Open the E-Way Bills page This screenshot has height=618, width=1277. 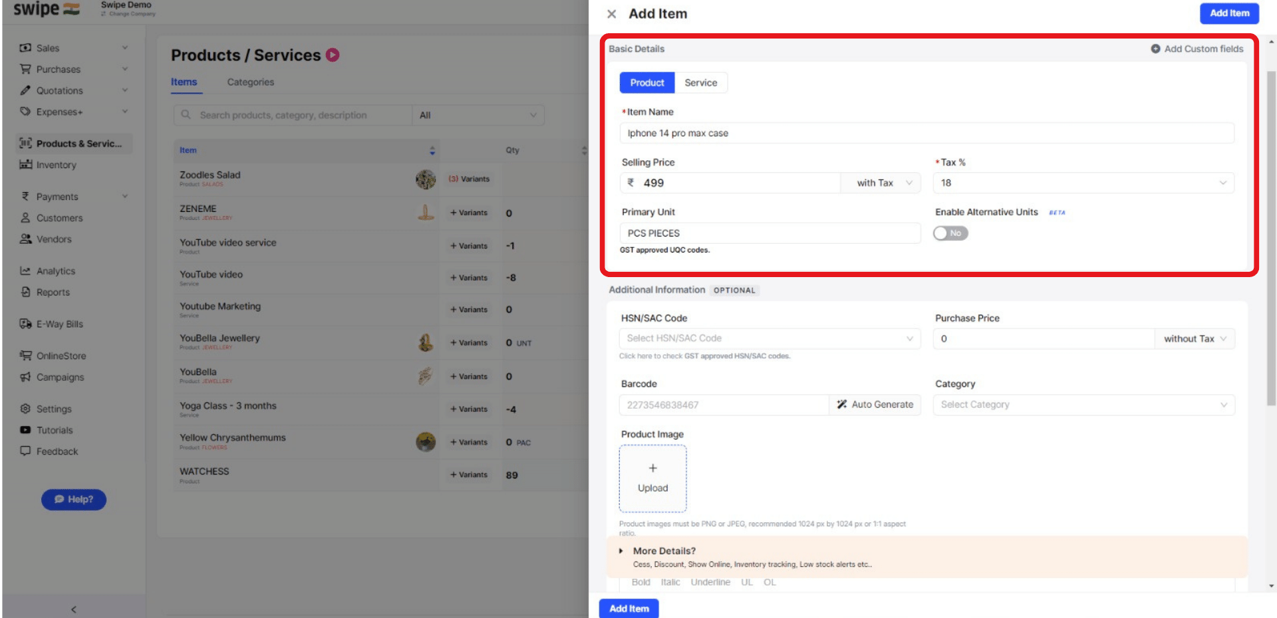coord(57,324)
